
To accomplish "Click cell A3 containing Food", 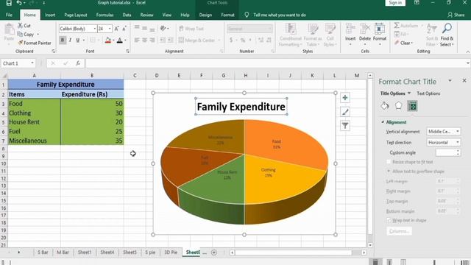I will pyautogui.click(x=34, y=104).
